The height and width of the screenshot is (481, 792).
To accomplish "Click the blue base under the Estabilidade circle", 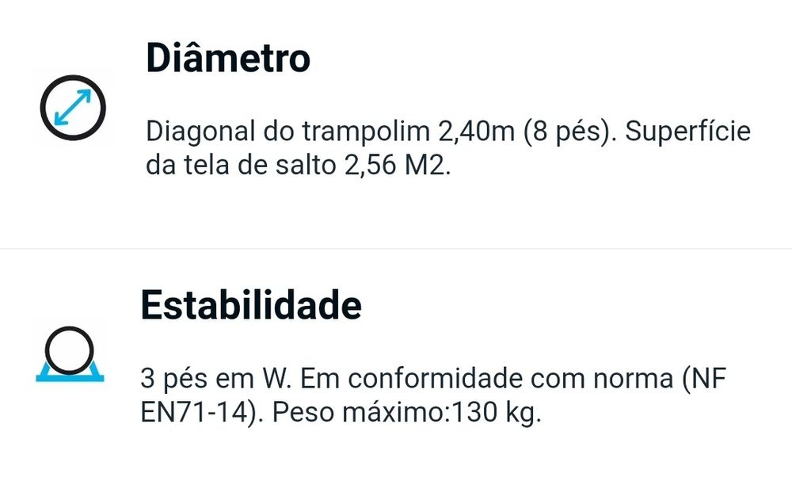I will 70,376.
